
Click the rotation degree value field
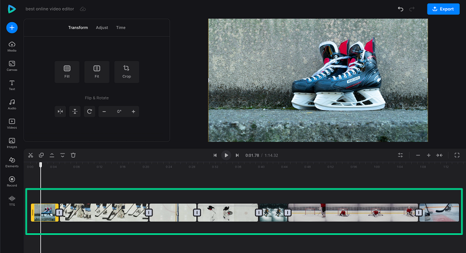119,112
